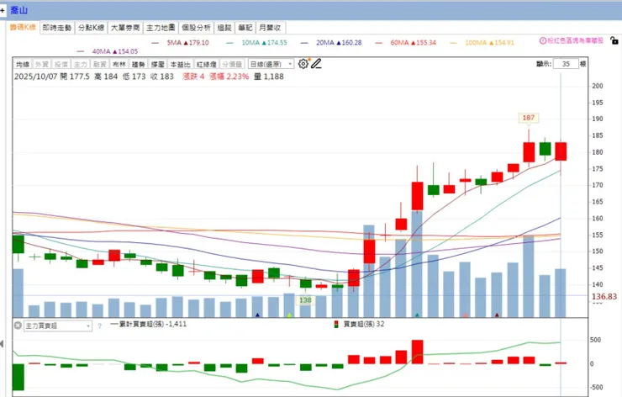The height and width of the screenshot is (397, 622).
Task: Switch to the 籌記 tab
Action: tap(245, 28)
